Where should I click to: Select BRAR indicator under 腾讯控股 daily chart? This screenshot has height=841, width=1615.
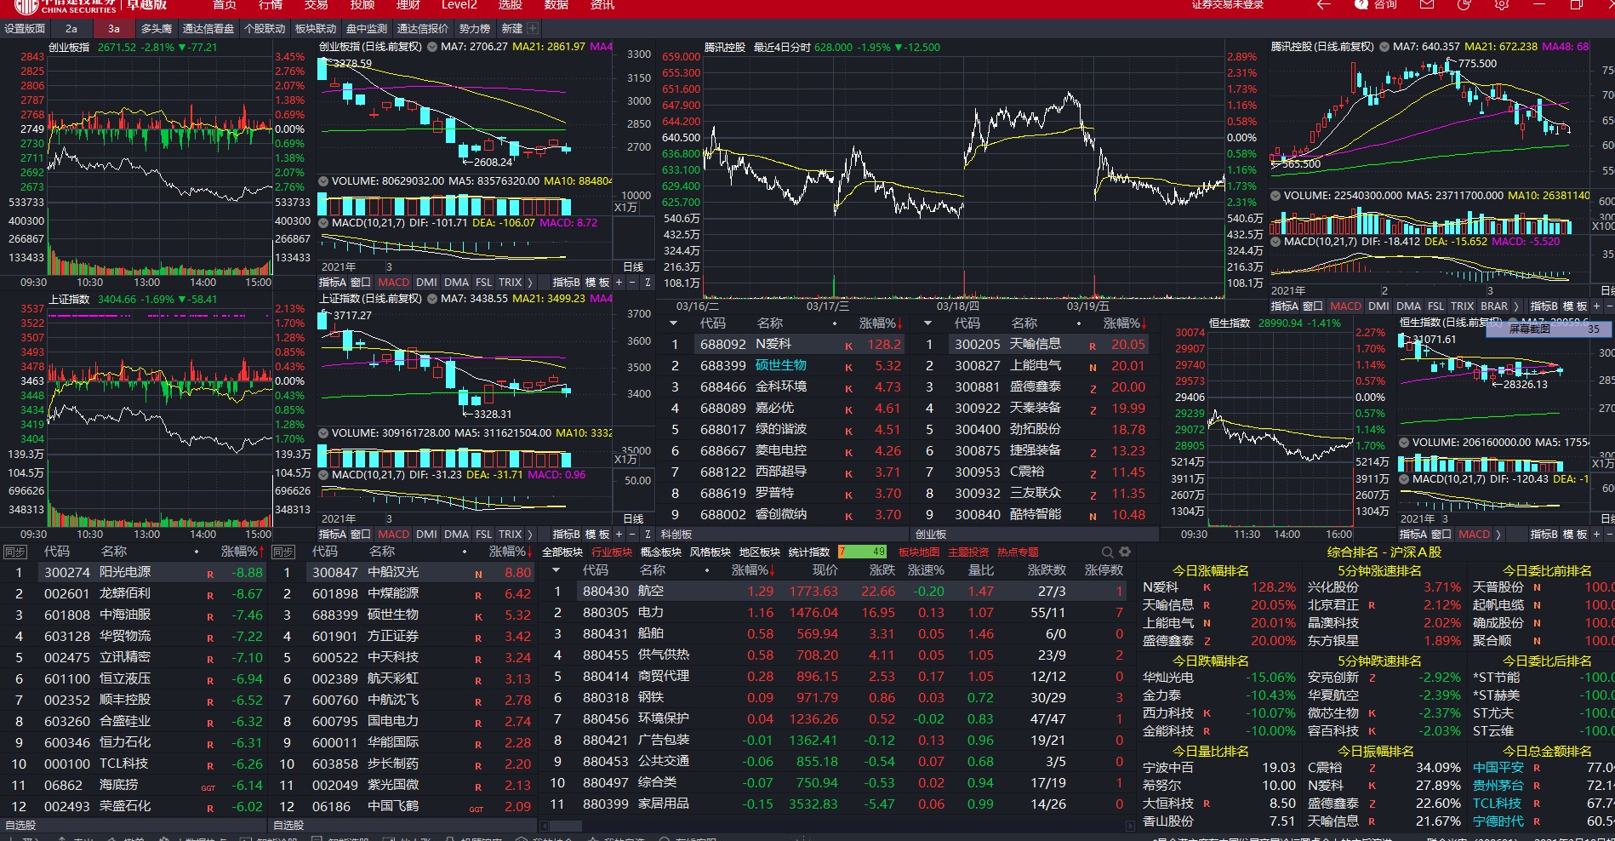[x=1494, y=306]
